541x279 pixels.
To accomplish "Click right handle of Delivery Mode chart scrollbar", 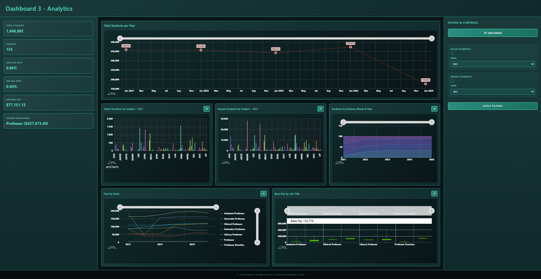I will coord(432,122).
